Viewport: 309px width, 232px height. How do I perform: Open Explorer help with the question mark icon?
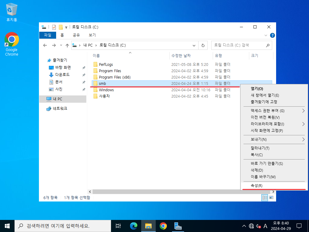(272, 35)
